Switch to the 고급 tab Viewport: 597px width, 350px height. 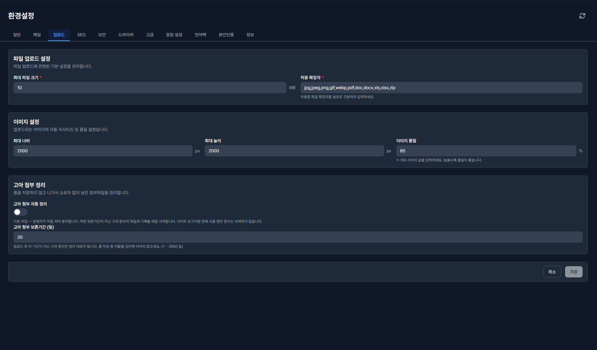[150, 35]
